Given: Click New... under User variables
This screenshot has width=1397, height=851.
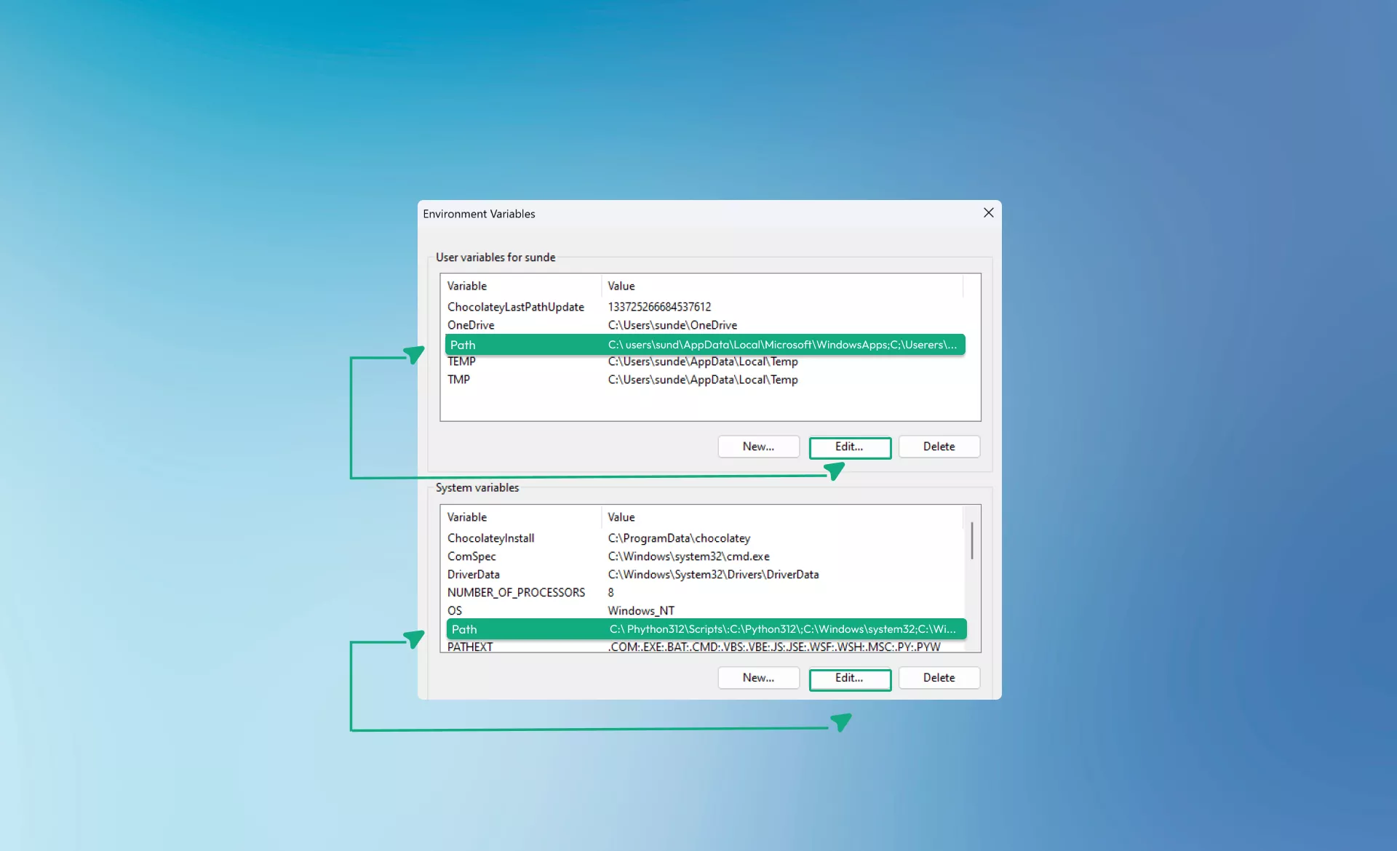Looking at the screenshot, I should pos(758,447).
